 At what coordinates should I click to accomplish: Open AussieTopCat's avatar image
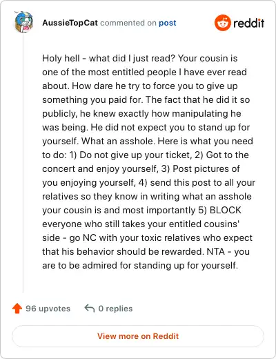point(23,22)
